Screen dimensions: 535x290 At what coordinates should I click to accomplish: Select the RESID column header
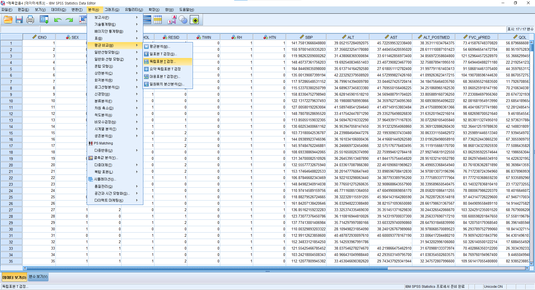[x=171, y=37]
